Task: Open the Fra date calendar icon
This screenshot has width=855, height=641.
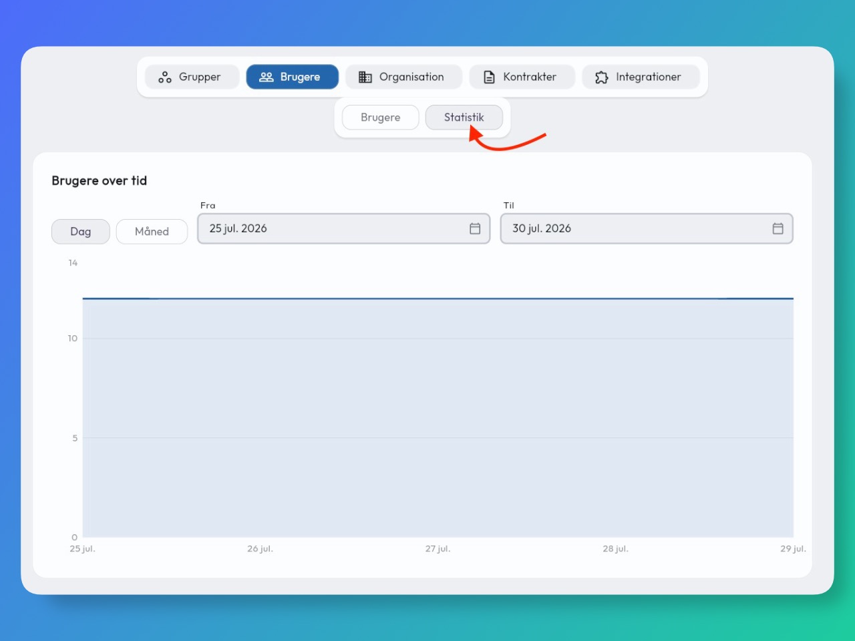Action: 475,228
